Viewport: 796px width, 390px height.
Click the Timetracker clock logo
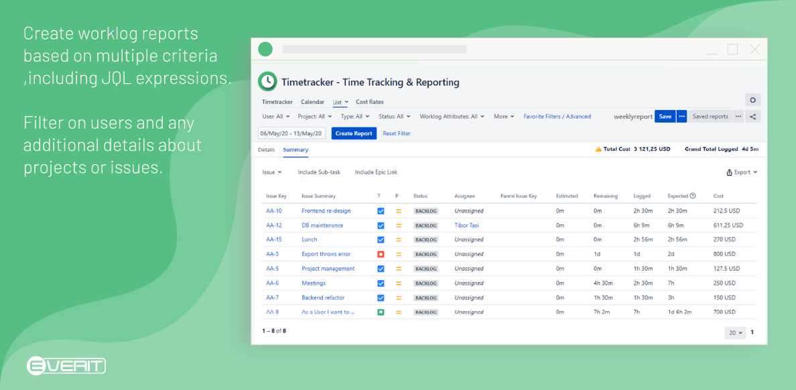[x=267, y=81]
